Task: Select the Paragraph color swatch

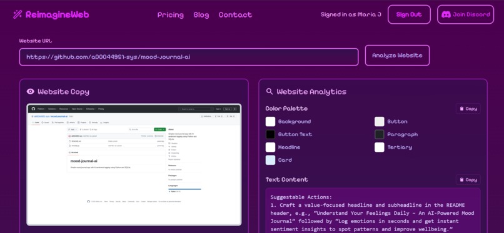Action: click(380, 134)
